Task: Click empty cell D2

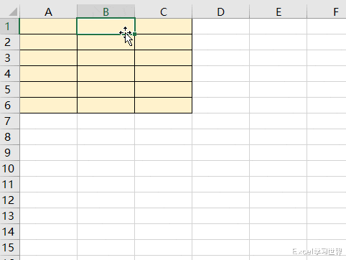Action: click(x=221, y=42)
